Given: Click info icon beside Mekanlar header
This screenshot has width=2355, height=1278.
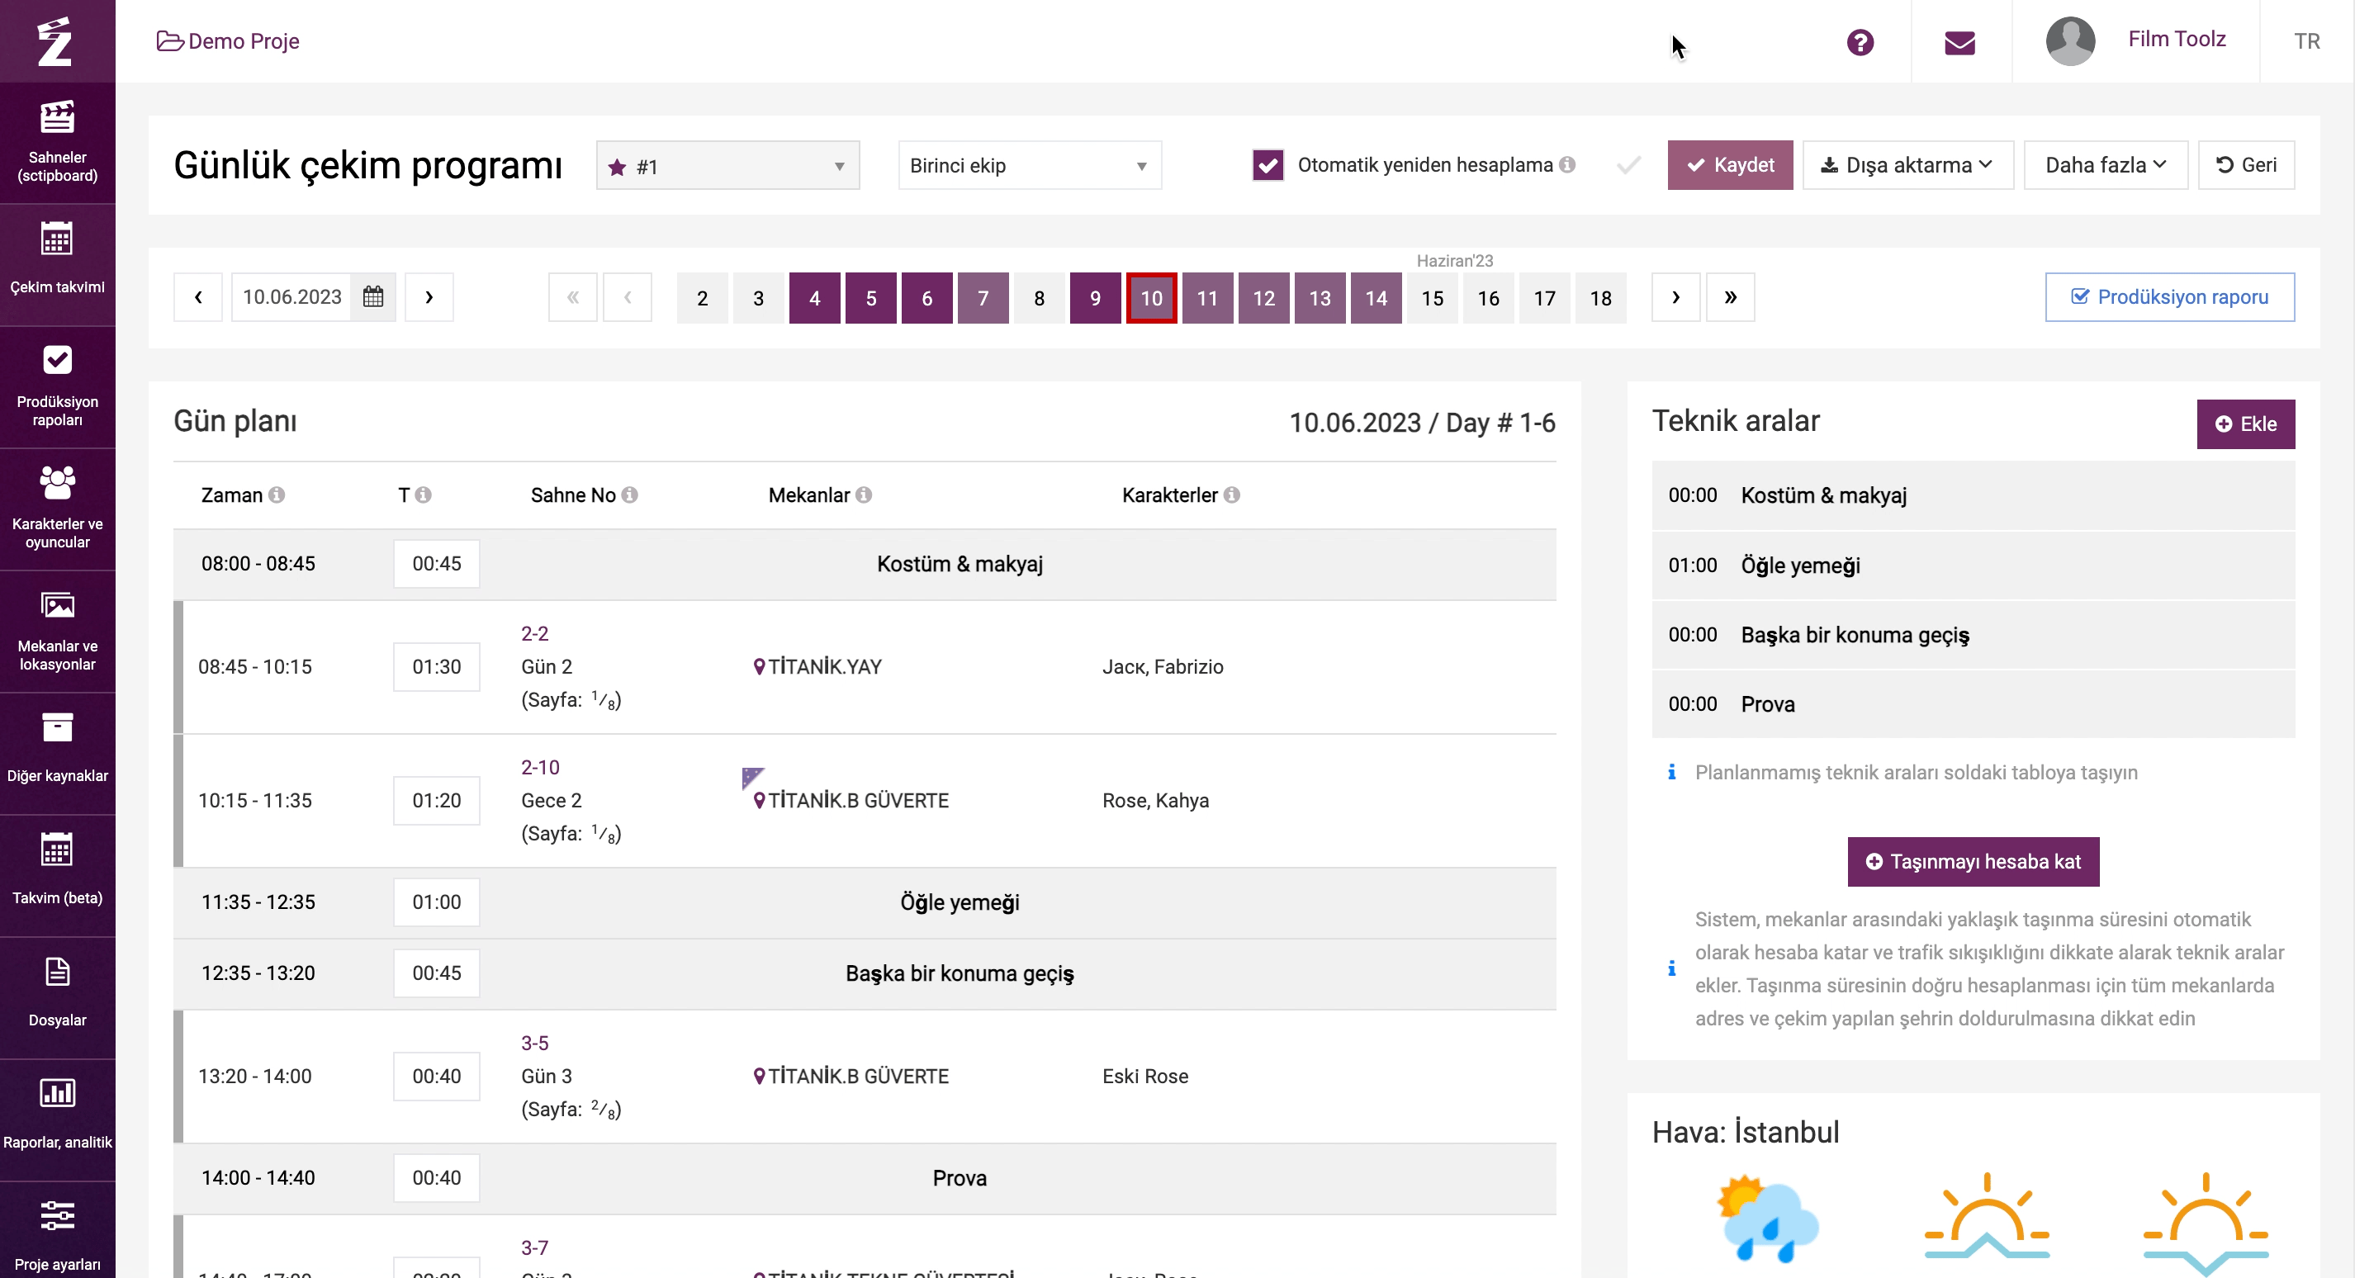Looking at the screenshot, I should [x=863, y=495].
